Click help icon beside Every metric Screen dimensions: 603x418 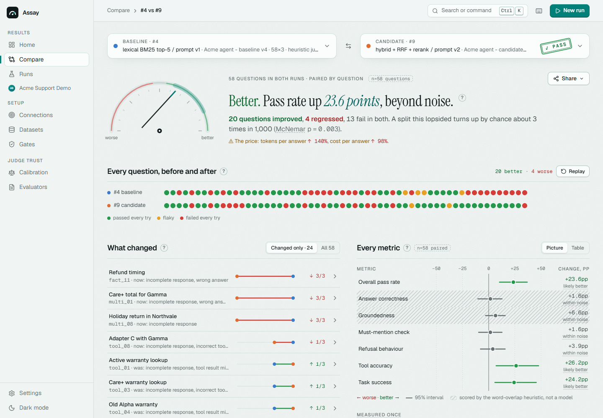coord(407,248)
